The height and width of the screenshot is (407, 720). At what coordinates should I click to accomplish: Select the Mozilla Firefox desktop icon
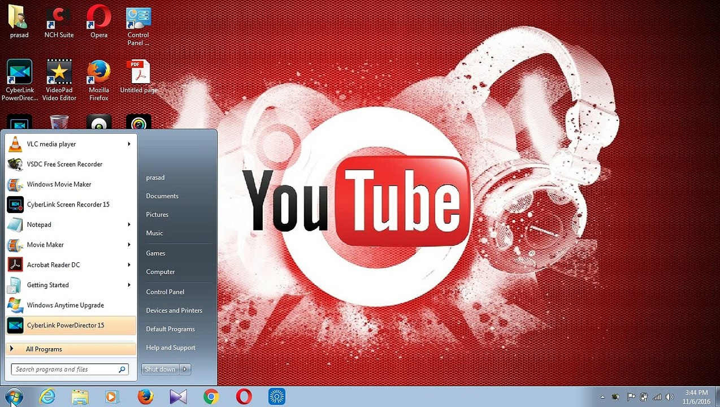tap(99, 81)
